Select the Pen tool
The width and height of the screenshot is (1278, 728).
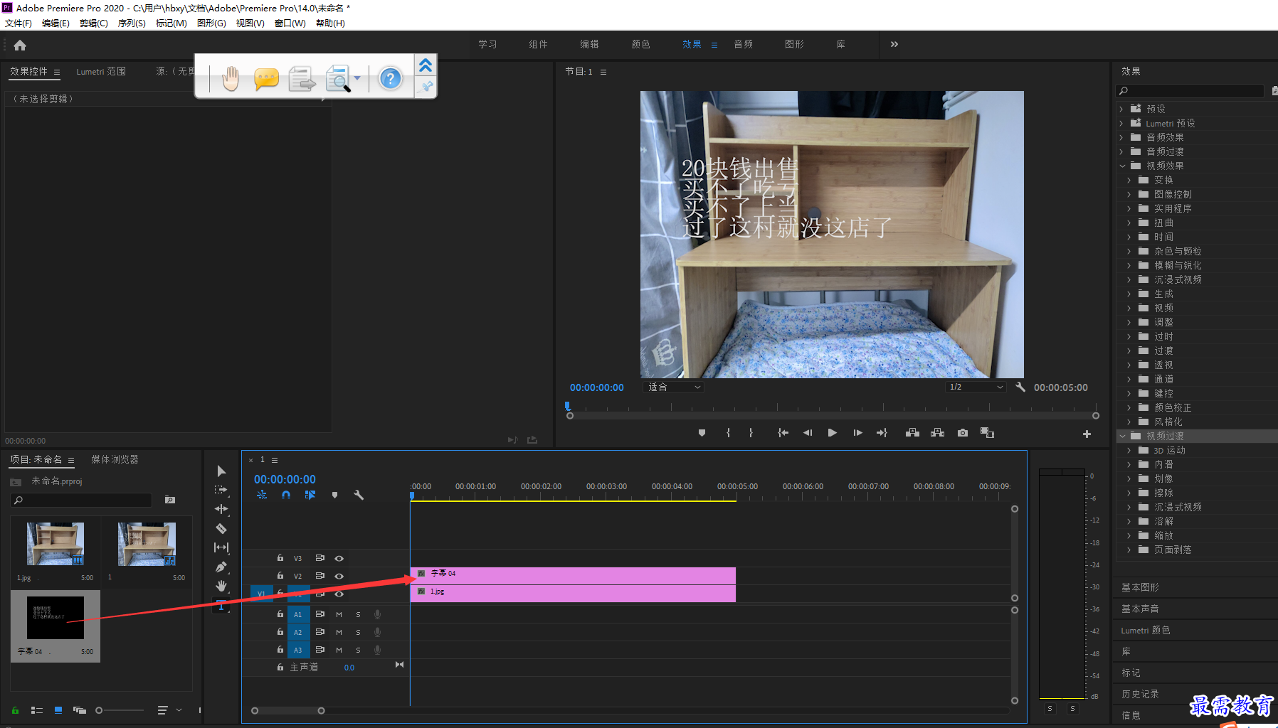[x=221, y=567]
